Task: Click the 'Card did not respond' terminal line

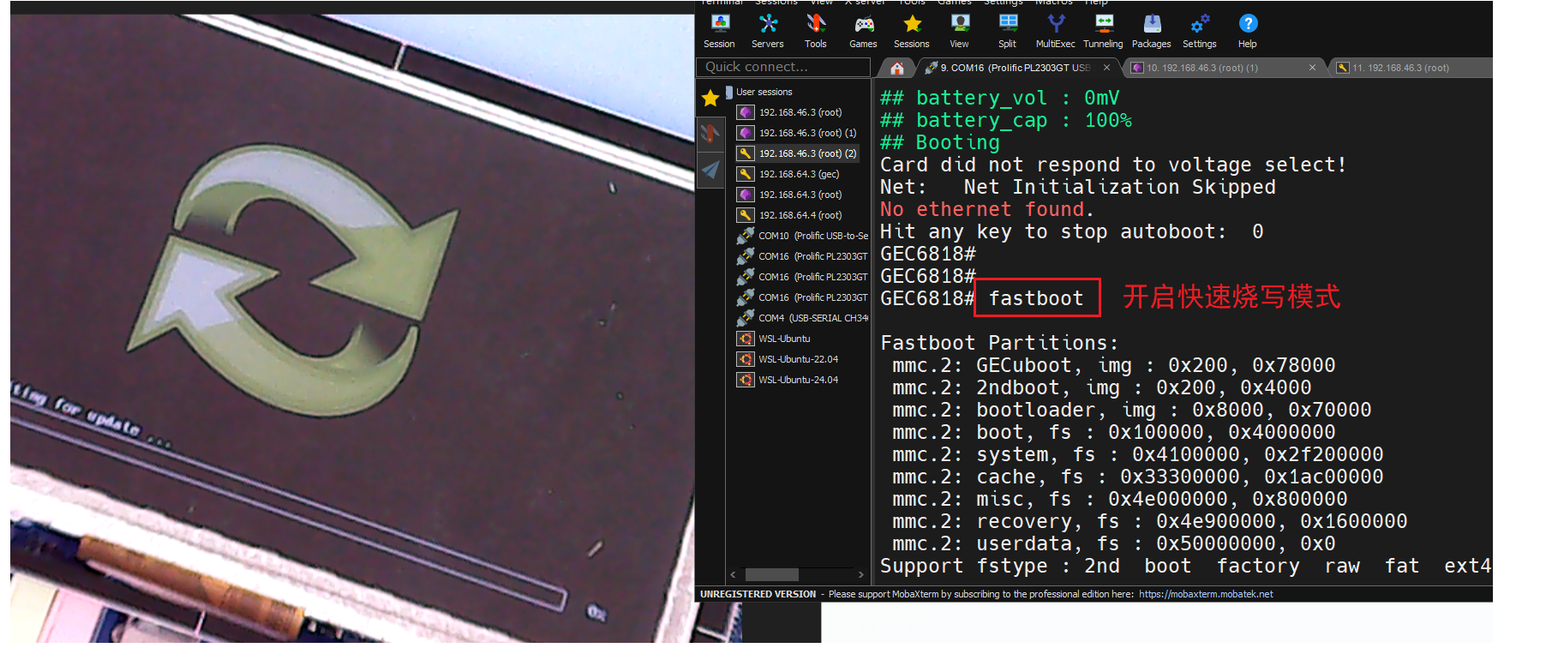Action: (1113, 165)
